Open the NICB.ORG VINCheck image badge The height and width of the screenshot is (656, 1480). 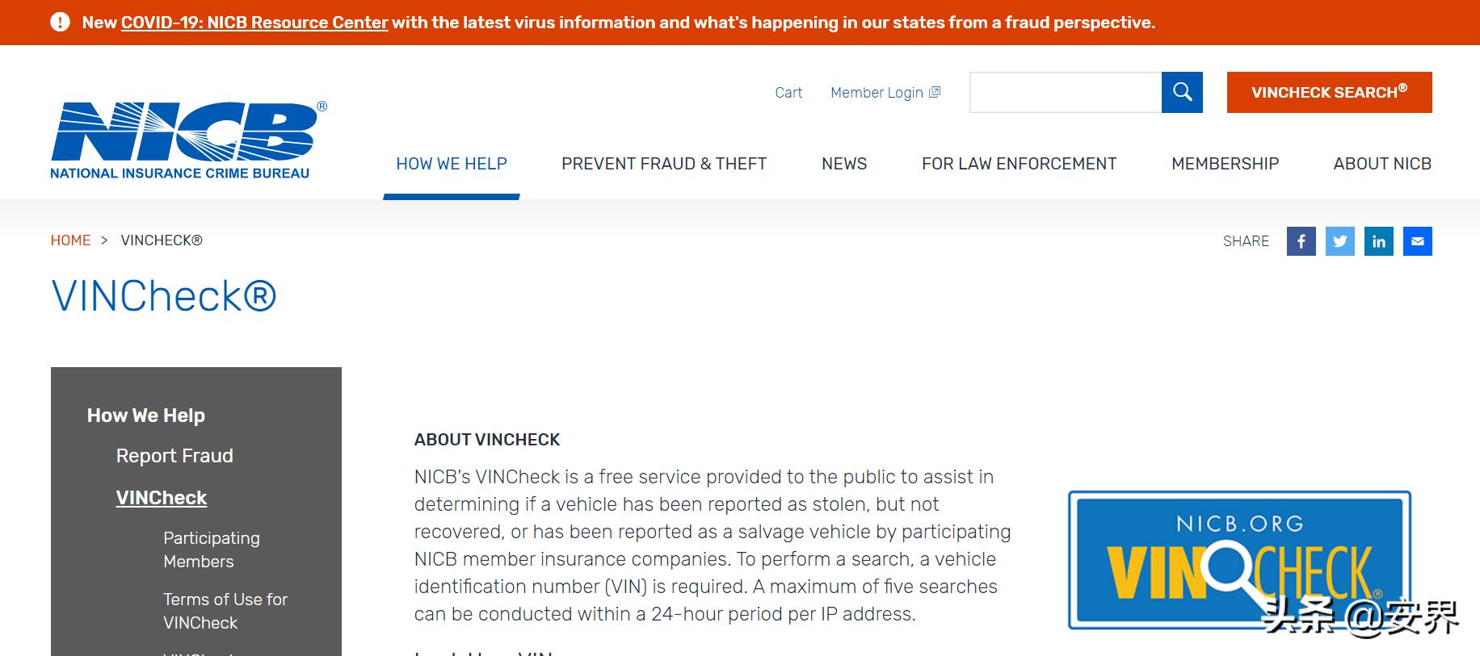pyautogui.click(x=1239, y=560)
